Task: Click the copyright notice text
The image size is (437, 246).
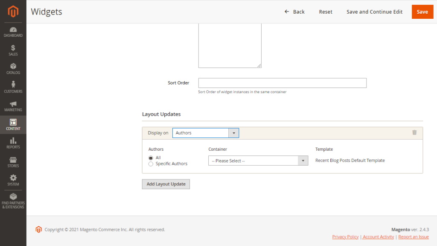Action: 105,229
